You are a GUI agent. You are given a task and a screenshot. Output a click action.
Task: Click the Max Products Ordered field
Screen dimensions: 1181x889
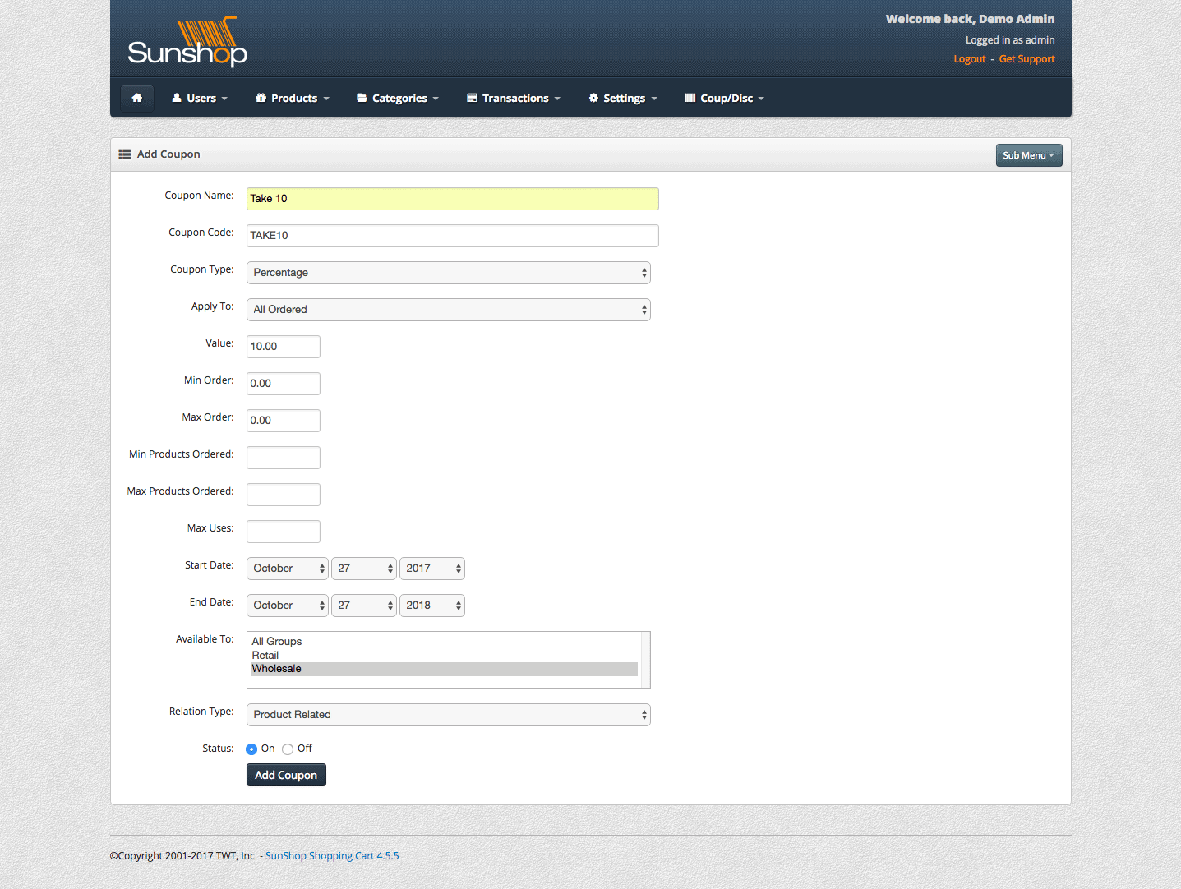pos(284,495)
